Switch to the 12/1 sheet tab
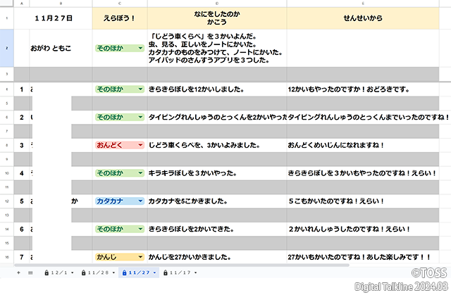The image size is (451, 295). coord(59,272)
